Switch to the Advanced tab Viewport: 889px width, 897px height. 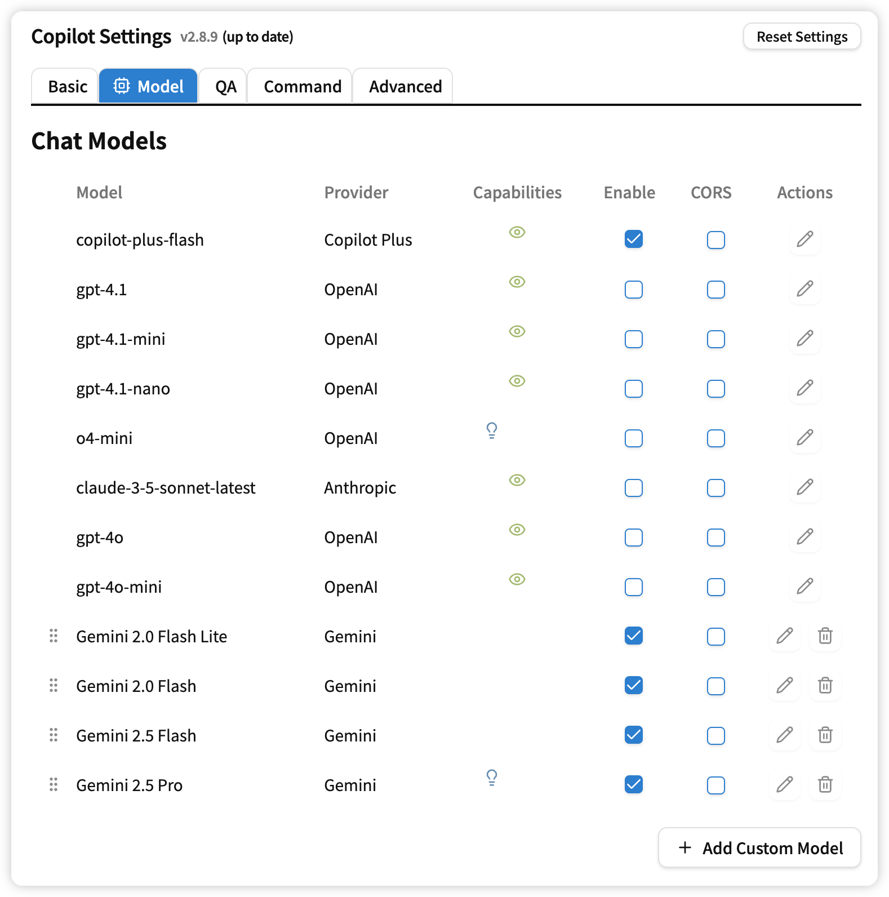click(x=405, y=86)
